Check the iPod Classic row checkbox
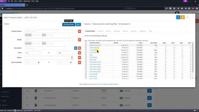The height and width of the screenshot is (112, 199). click(86, 57)
